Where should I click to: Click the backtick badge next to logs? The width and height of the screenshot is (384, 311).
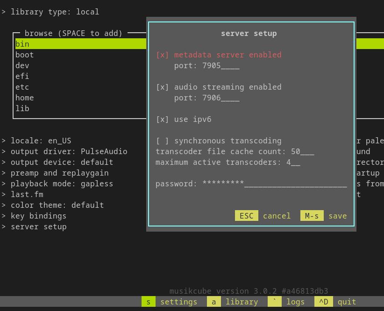275,302
